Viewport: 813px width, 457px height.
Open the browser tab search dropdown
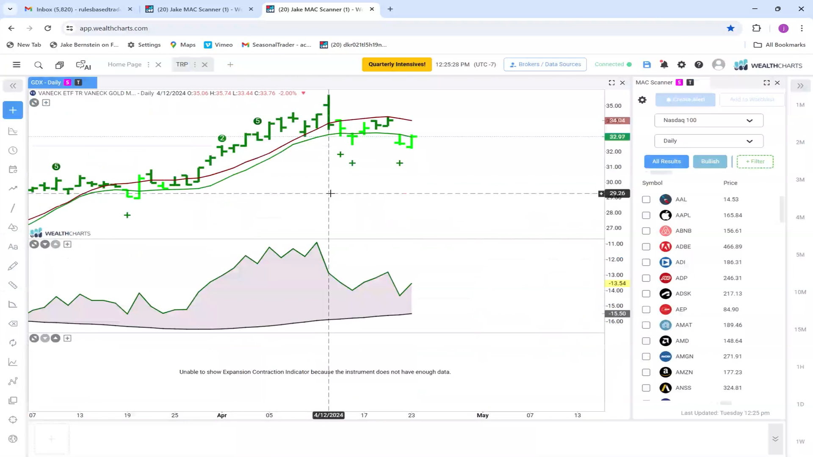pos(10,8)
